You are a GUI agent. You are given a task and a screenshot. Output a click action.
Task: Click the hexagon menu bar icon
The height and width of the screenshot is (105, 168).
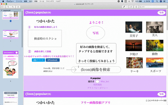point(122,1)
